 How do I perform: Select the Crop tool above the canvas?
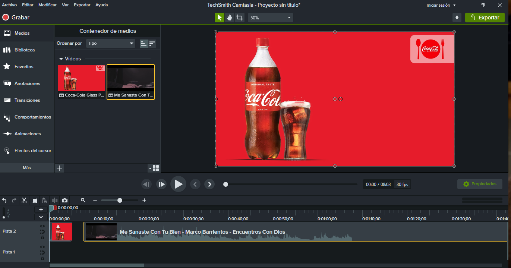click(x=240, y=18)
